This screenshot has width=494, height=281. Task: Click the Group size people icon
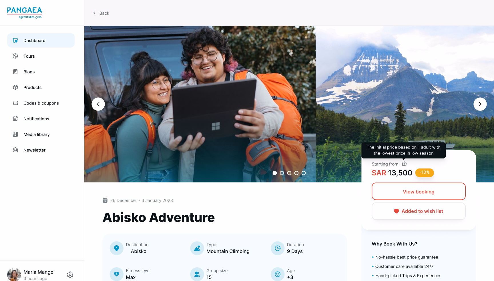(x=197, y=274)
